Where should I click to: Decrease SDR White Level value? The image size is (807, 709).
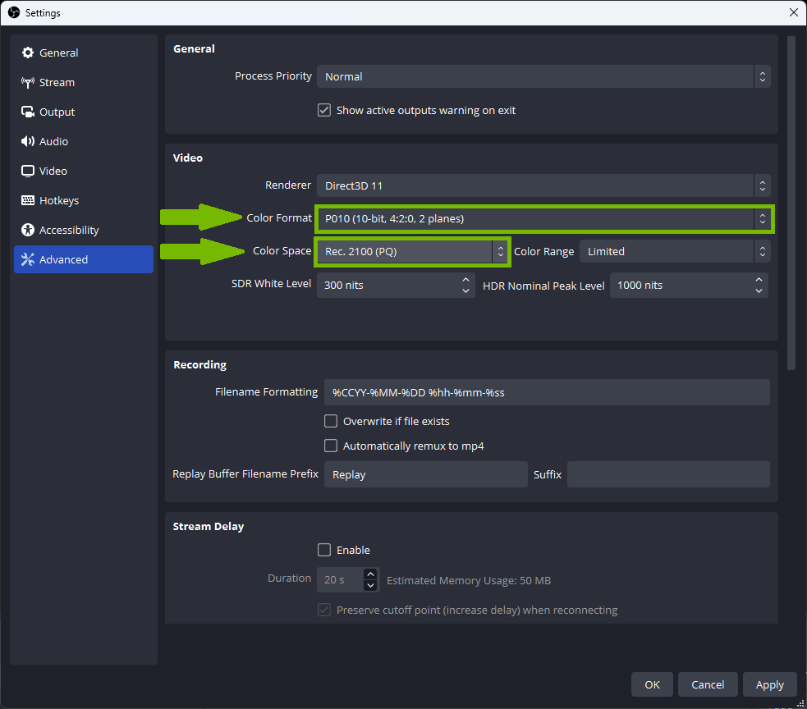[x=465, y=290]
